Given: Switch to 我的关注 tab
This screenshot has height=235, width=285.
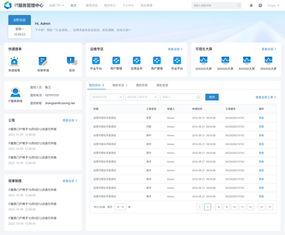Looking at the screenshot, I should [x=120, y=85].
